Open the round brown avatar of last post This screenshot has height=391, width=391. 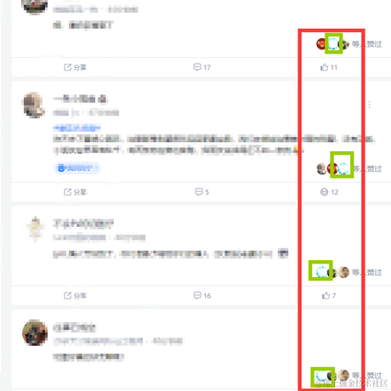point(35,332)
